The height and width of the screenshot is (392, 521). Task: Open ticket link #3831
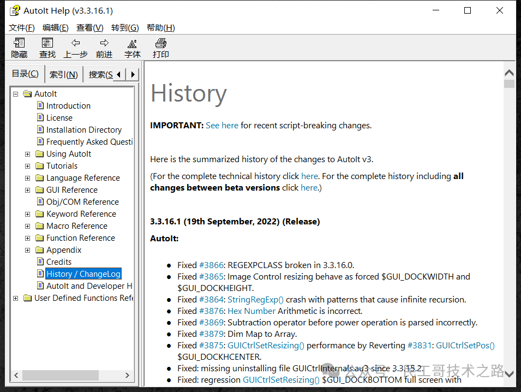tap(420, 346)
